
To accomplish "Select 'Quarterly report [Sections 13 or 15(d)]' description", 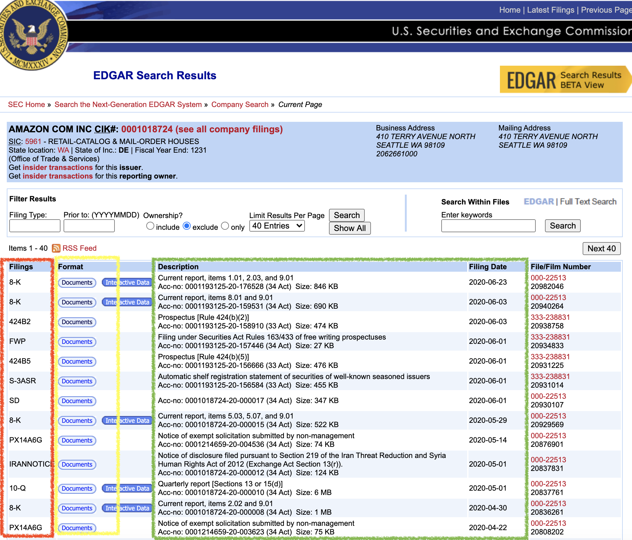I will tap(220, 484).
